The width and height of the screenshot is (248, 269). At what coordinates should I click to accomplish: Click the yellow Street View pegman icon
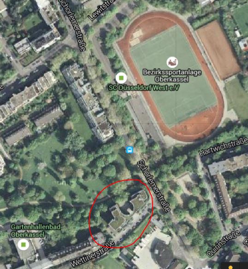(x=230, y=267)
